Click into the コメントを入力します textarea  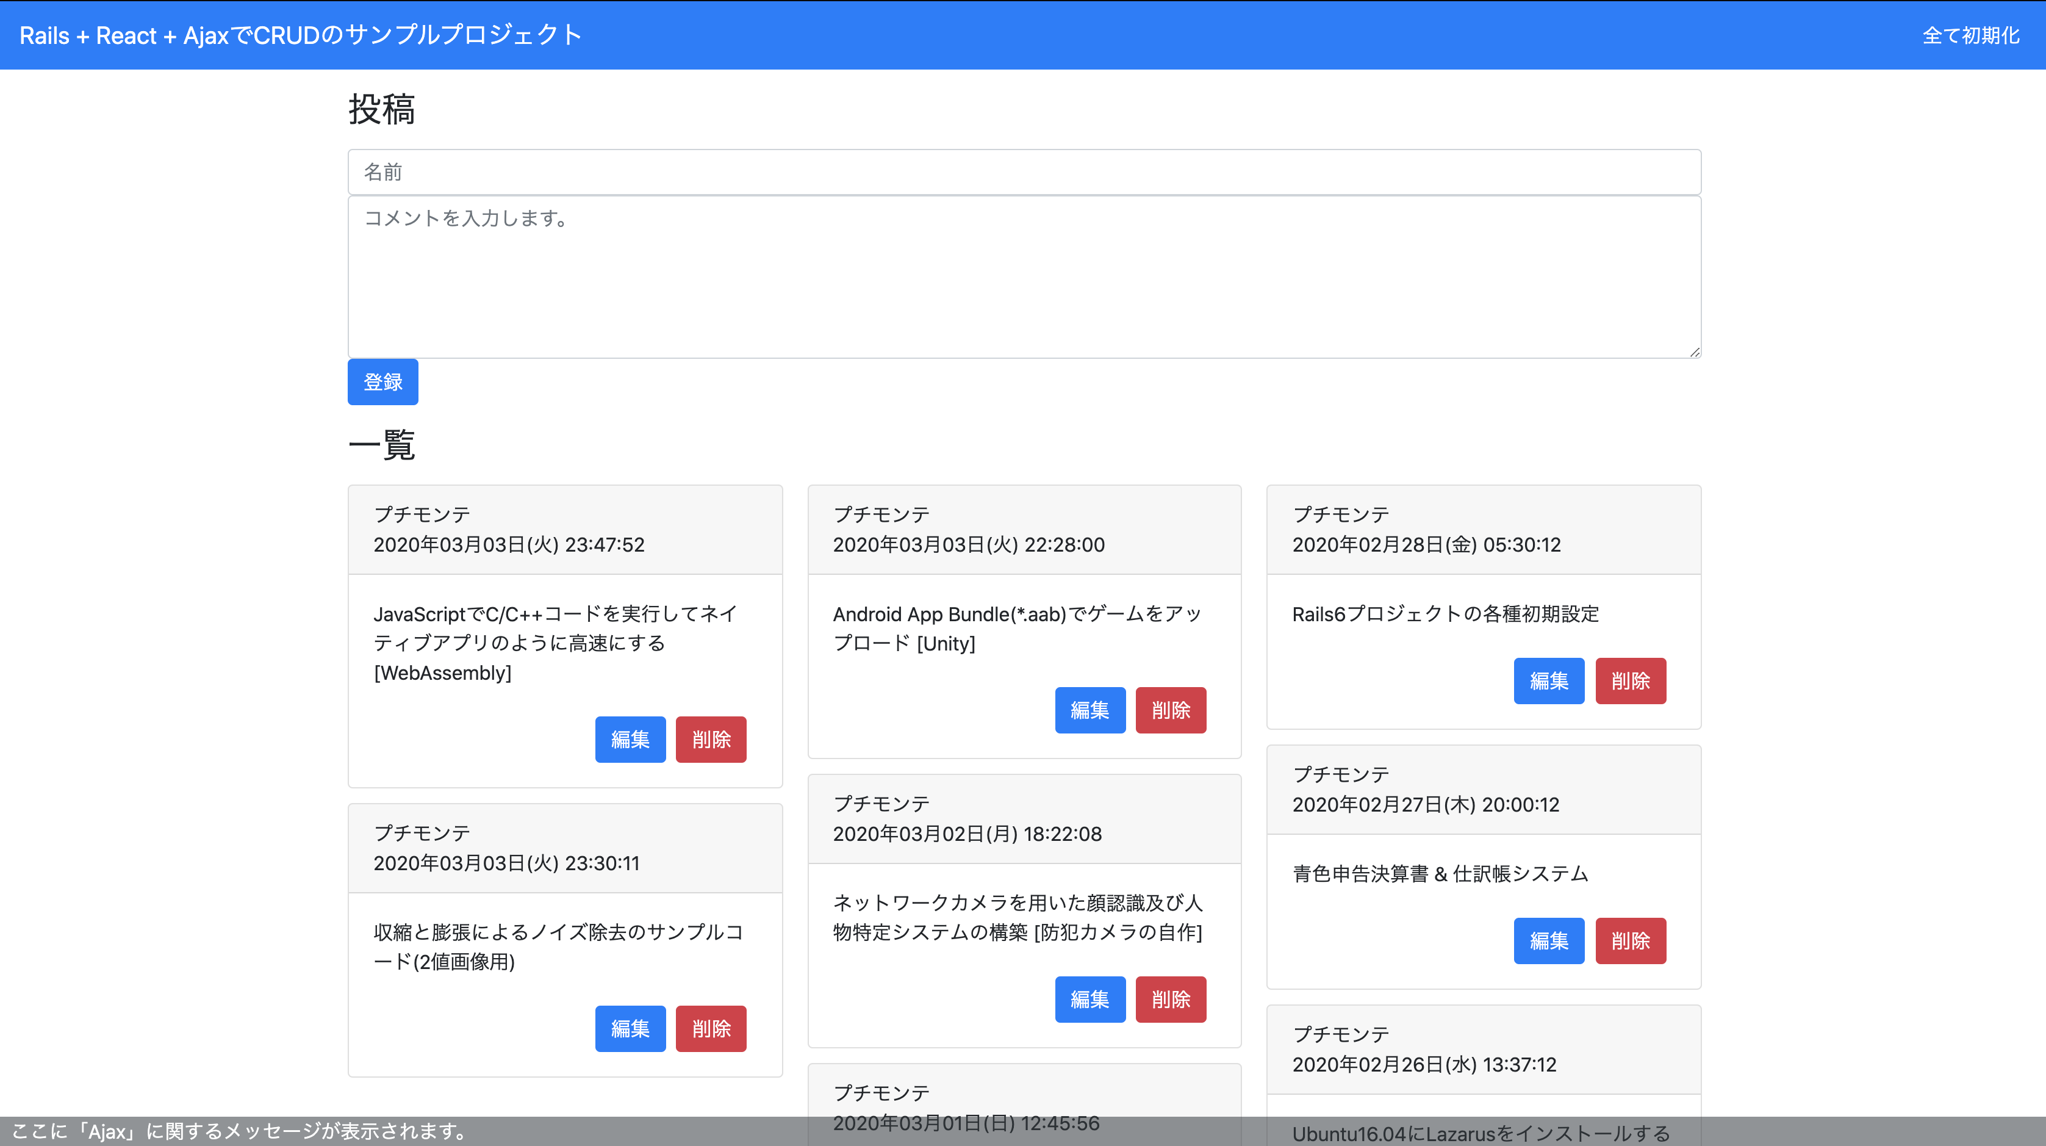point(1024,278)
